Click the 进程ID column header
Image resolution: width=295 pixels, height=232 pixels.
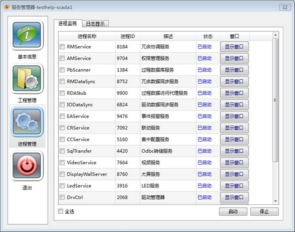pyautogui.click(x=128, y=36)
